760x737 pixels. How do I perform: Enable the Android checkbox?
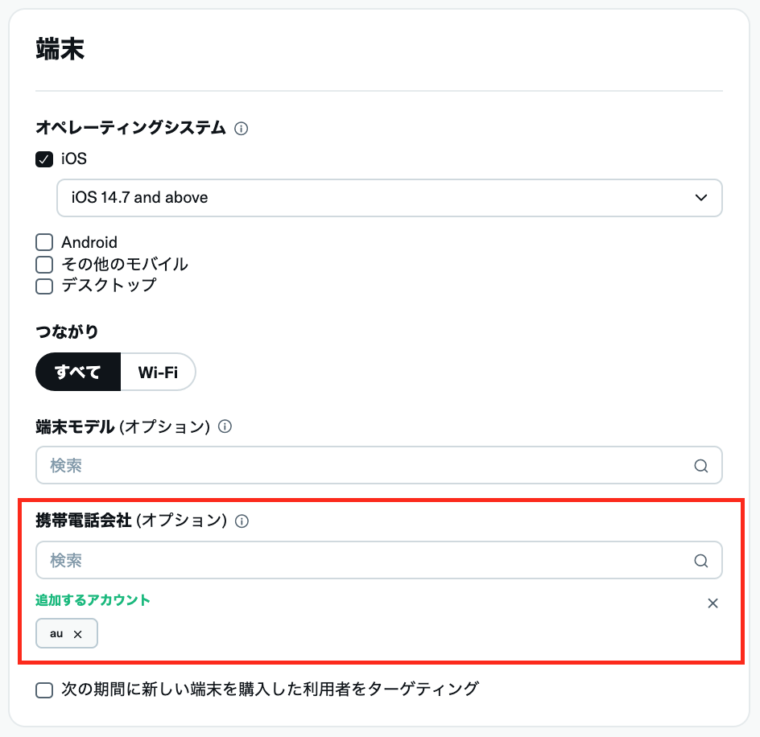click(44, 242)
